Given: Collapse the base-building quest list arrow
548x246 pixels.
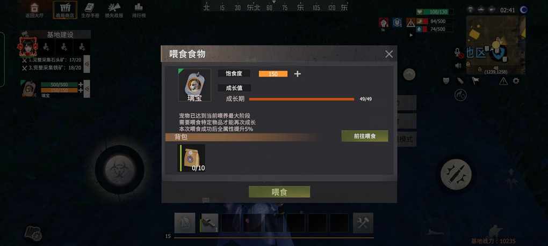Looking at the screenshot, I should (86, 64).
